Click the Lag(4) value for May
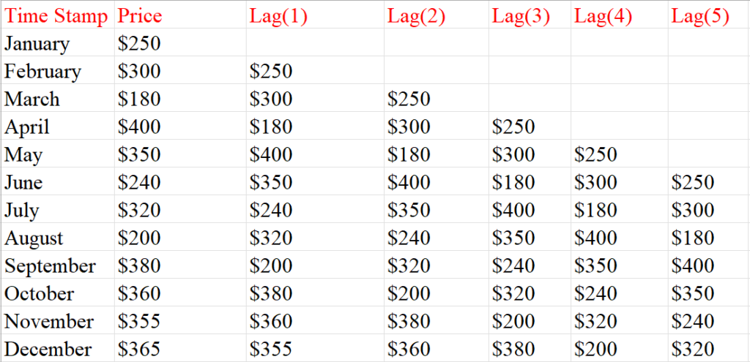The image size is (750, 362). [x=596, y=155]
